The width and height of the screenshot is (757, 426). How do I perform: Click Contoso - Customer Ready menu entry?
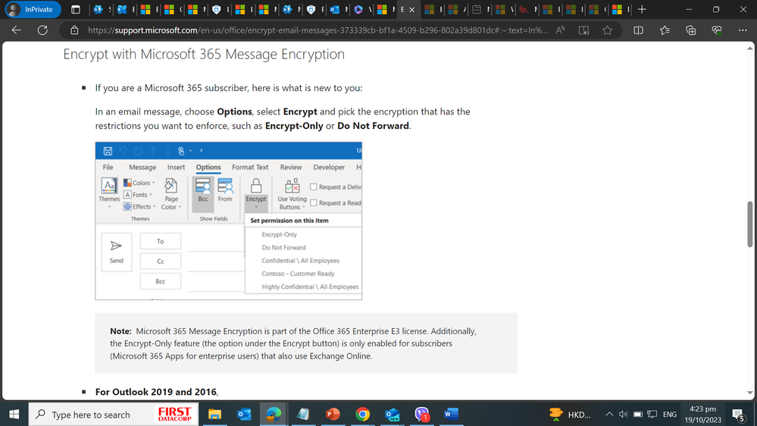(x=298, y=274)
